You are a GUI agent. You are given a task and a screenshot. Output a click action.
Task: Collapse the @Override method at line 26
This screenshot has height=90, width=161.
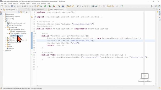(36, 52)
